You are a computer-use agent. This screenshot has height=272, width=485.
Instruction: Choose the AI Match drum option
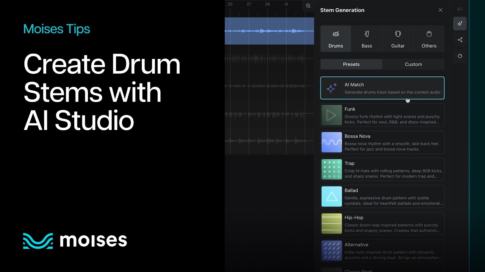(x=382, y=88)
